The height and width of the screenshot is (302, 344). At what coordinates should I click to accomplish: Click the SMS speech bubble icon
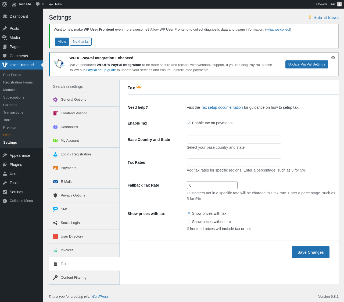click(x=55, y=209)
